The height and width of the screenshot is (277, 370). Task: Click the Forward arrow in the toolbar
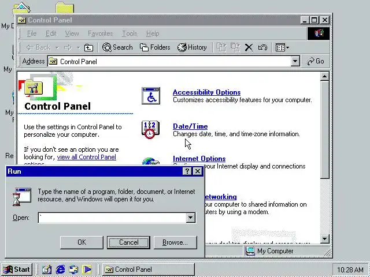68,48
